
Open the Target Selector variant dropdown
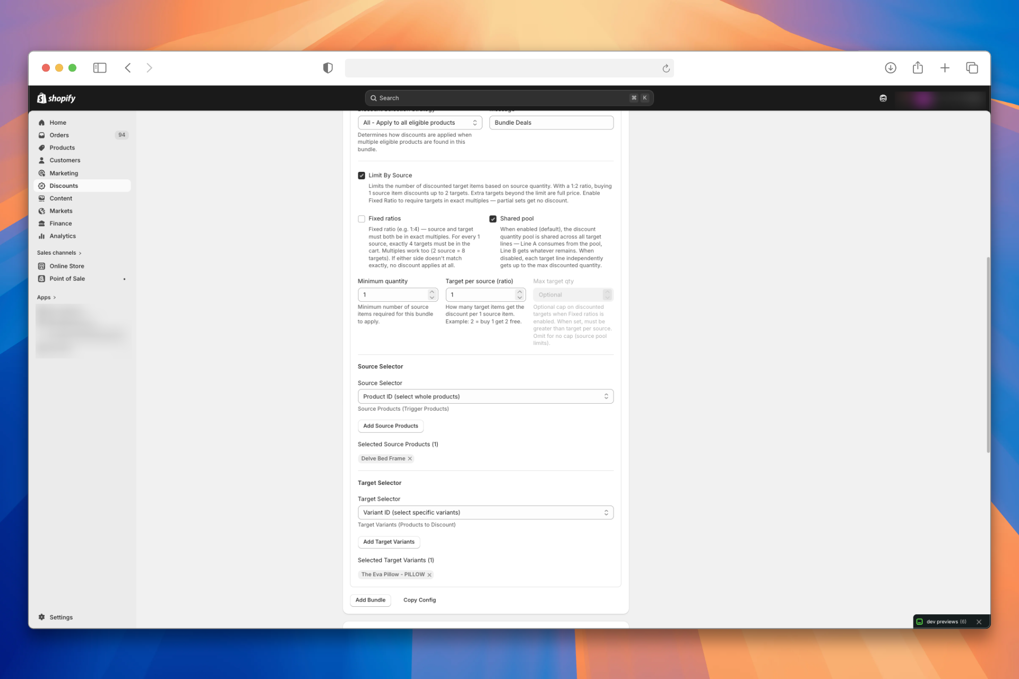point(485,512)
